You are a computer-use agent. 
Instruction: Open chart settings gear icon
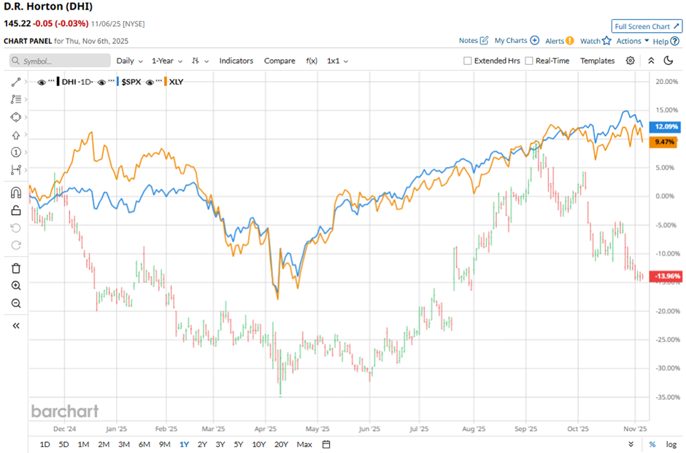pyautogui.click(x=630, y=61)
